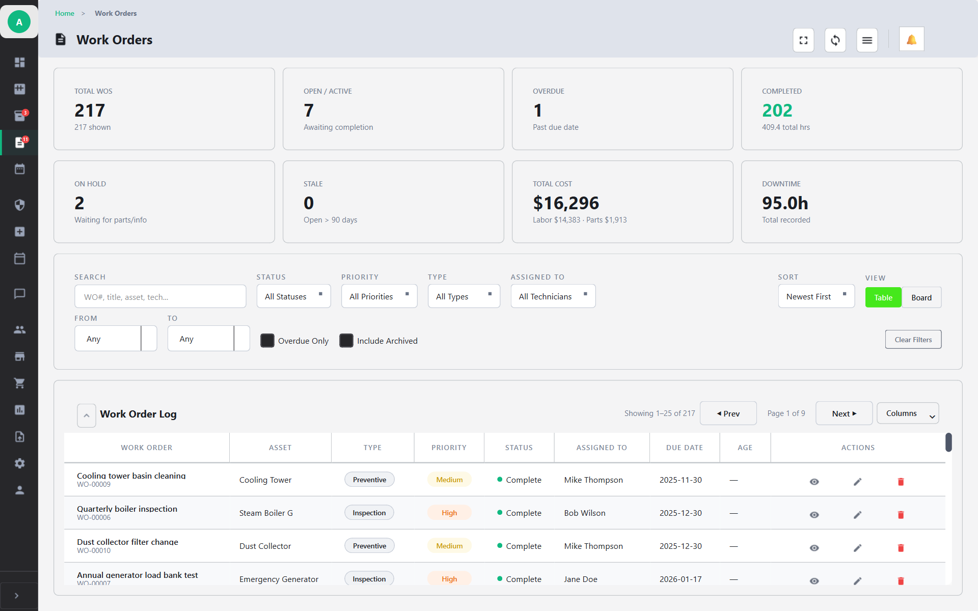Click Next to view page 2
The height and width of the screenshot is (611, 978).
pyautogui.click(x=844, y=413)
